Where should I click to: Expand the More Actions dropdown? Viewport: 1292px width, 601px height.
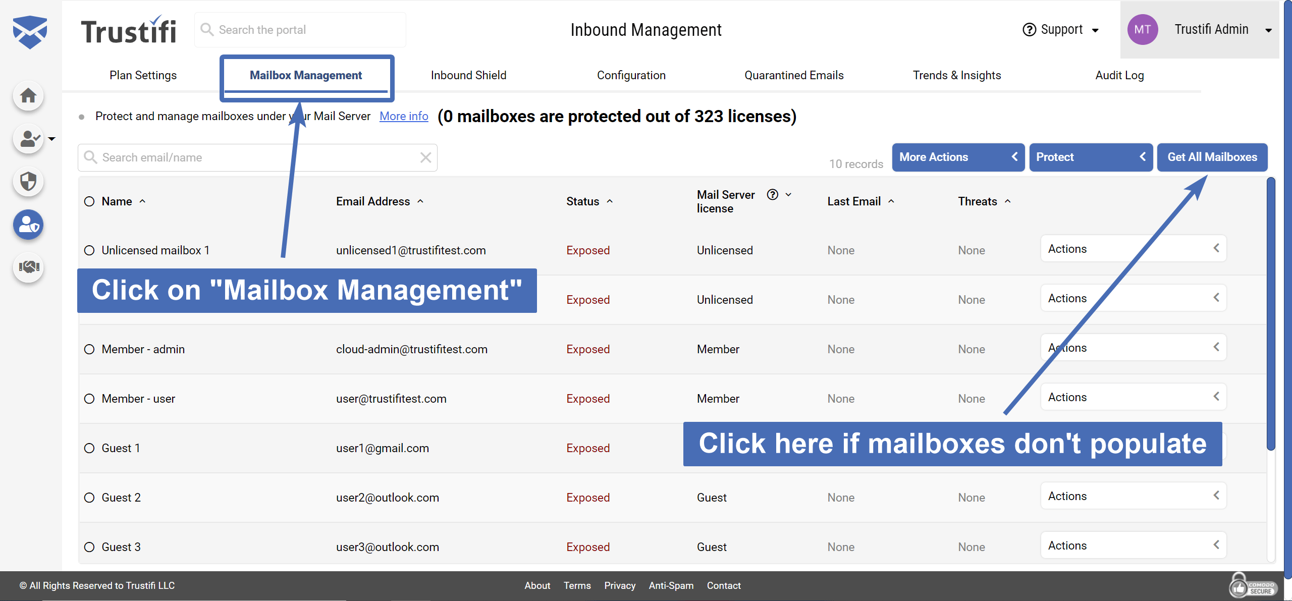958,157
